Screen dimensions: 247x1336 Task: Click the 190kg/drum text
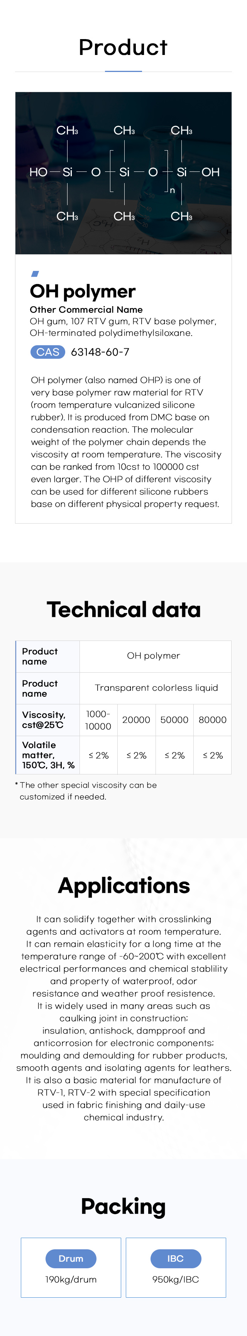pos(71,1279)
